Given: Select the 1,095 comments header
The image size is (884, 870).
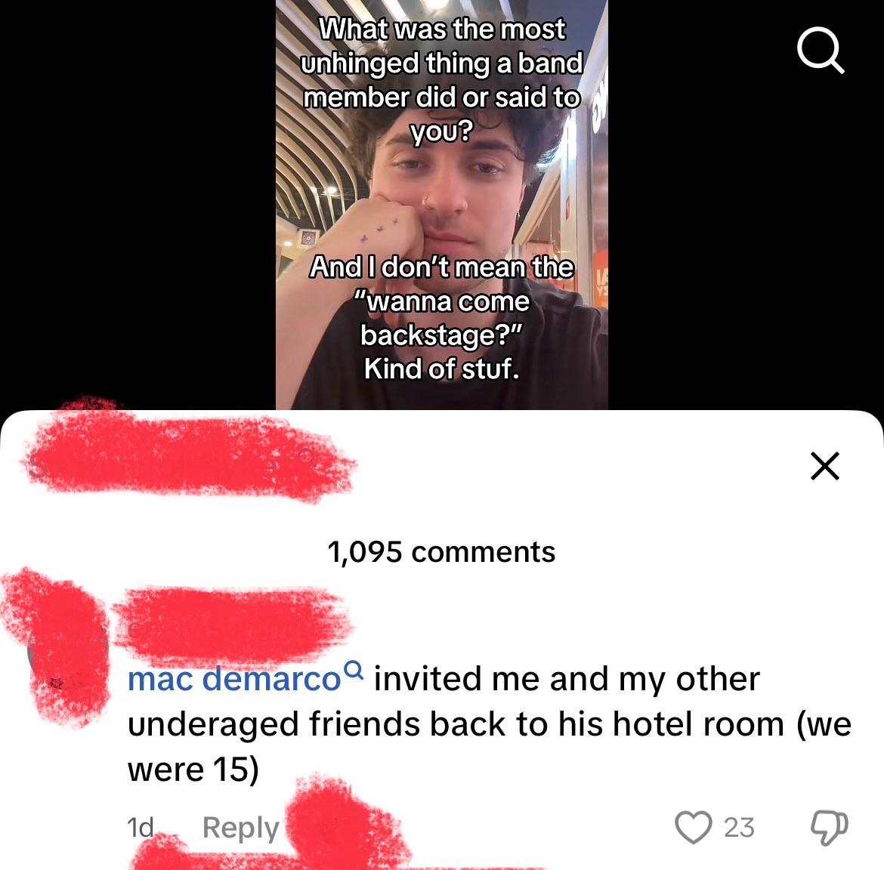Looking at the screenshot, I should click(x=441, y=551).
